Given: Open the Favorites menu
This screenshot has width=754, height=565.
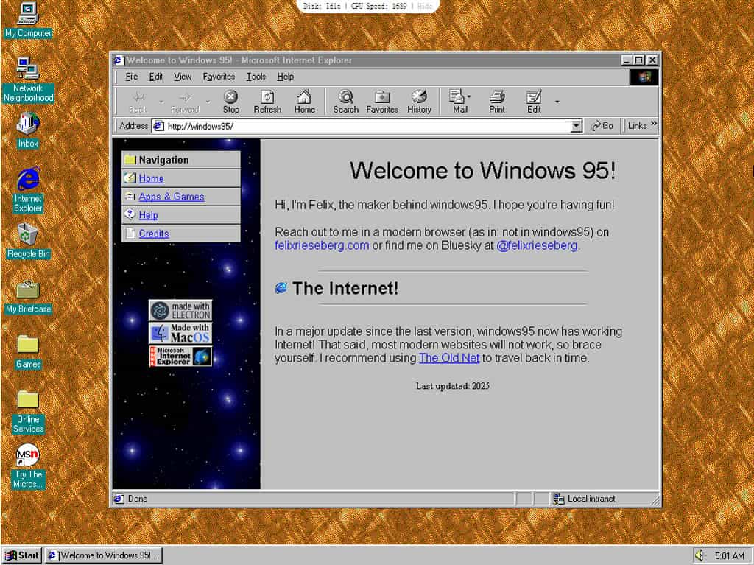Looking at the screenshot, I should tap(219, 77).
